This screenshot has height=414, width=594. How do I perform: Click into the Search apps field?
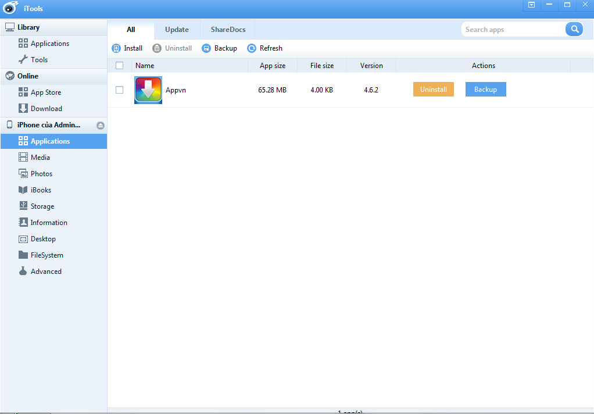click(x=511, y=30)
